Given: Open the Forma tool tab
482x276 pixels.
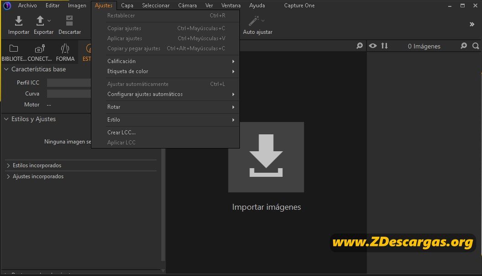Looking at the screenshot, I should coord(65,53).
